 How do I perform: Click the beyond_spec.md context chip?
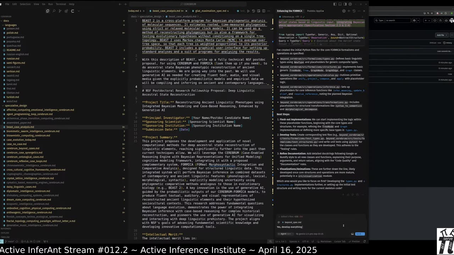point(292,222)
